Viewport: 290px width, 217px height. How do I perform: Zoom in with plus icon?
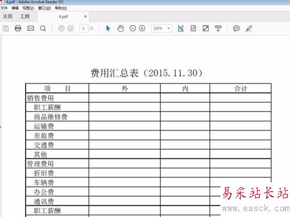tap(142, 28)
